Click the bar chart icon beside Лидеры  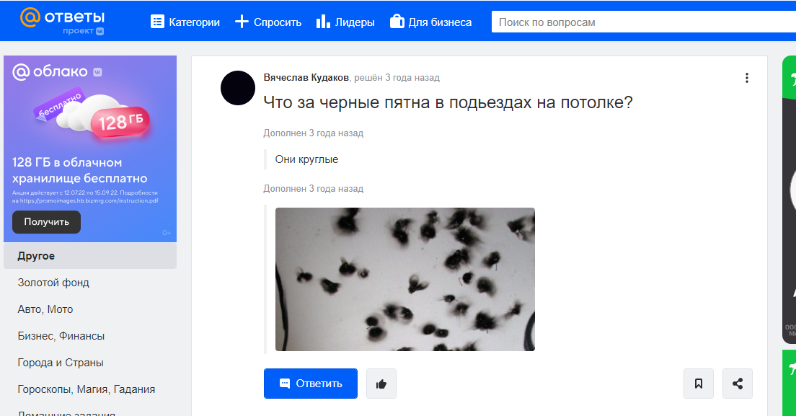click(323, 22)
